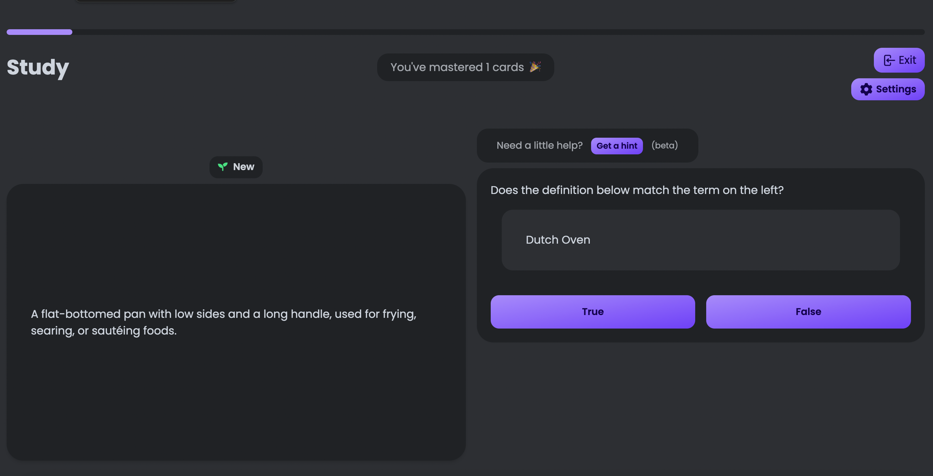Image resolution: width=933 pixels, height=476 pixels.
Task: Click the filled purple progress segment
Action: tap(39, 32)
